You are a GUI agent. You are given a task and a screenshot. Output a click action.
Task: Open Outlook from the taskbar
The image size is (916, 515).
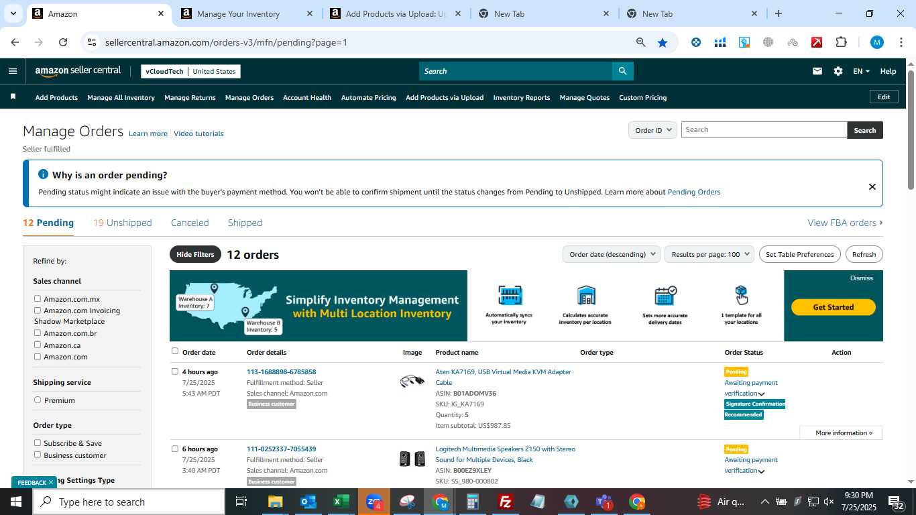pos(308,502)
